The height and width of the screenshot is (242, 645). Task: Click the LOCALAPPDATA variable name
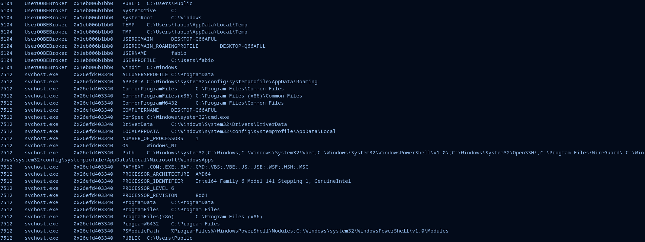[x=140, y=131]
